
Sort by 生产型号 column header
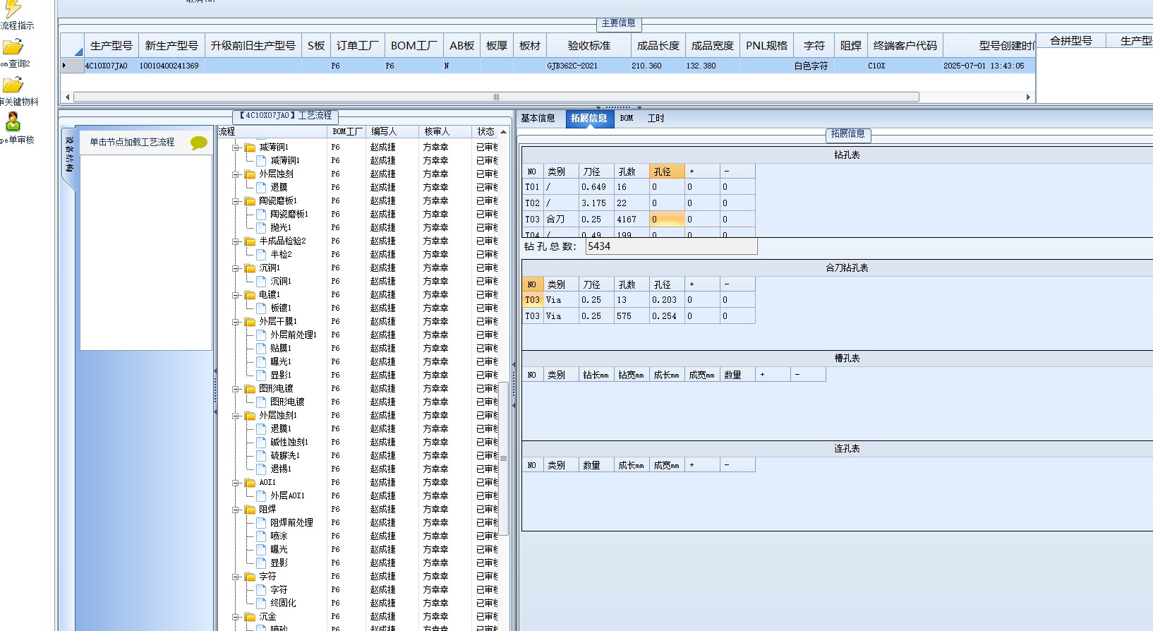[111, 45]
